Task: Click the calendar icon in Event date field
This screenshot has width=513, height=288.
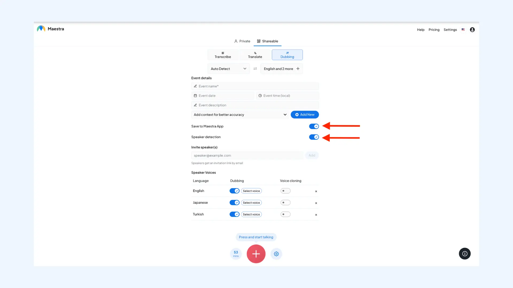Action: coord(195,95)
